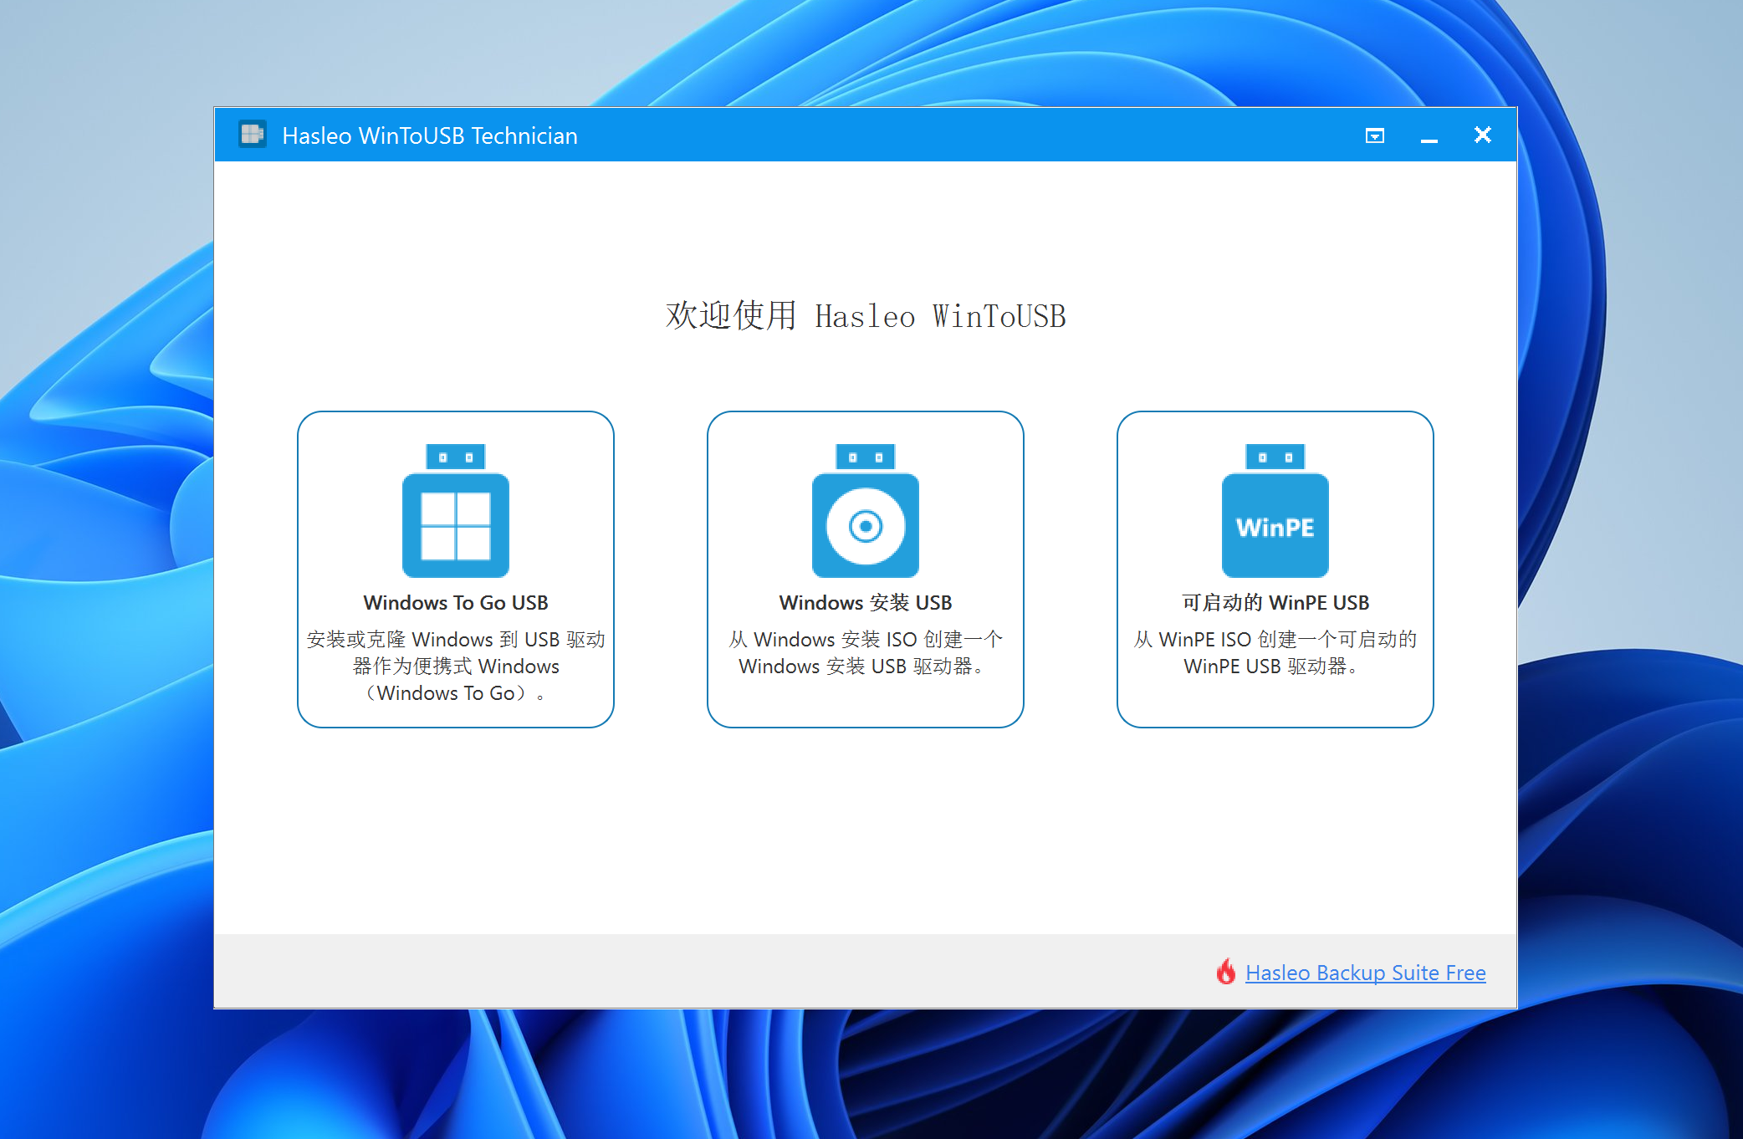Click the 从 Windows 安装 ISO 创建 description
The height and width of the screenshot is (1139, 1743).
click(x=866, y=653)
